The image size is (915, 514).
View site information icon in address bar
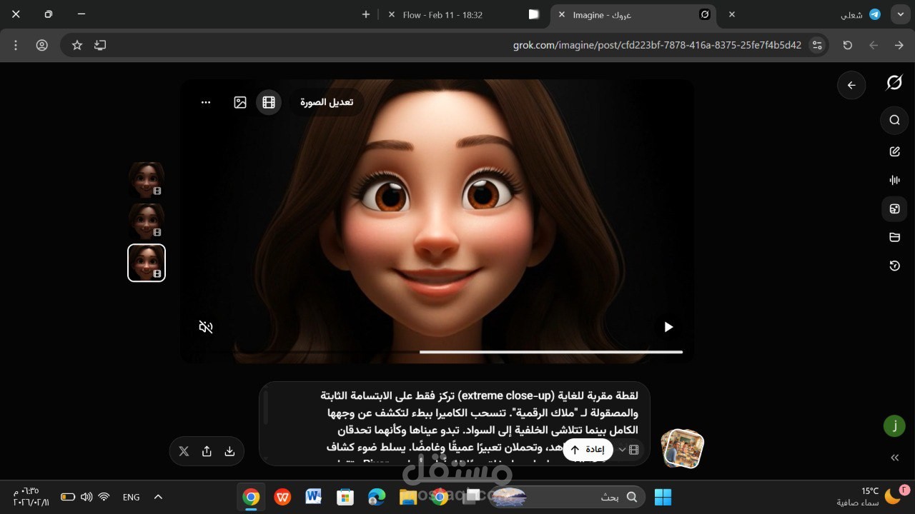[817, 45]
